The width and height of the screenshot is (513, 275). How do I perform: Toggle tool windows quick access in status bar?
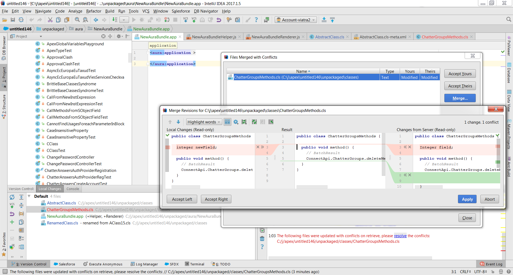point(5,272)
